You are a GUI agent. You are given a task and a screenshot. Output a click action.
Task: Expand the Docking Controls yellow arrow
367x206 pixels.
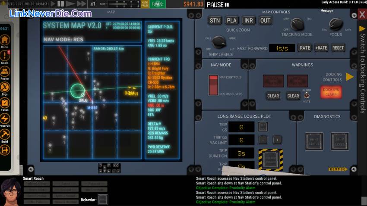click(x=350, y=77)
